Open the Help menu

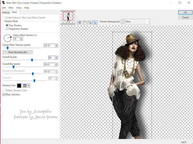26,8
